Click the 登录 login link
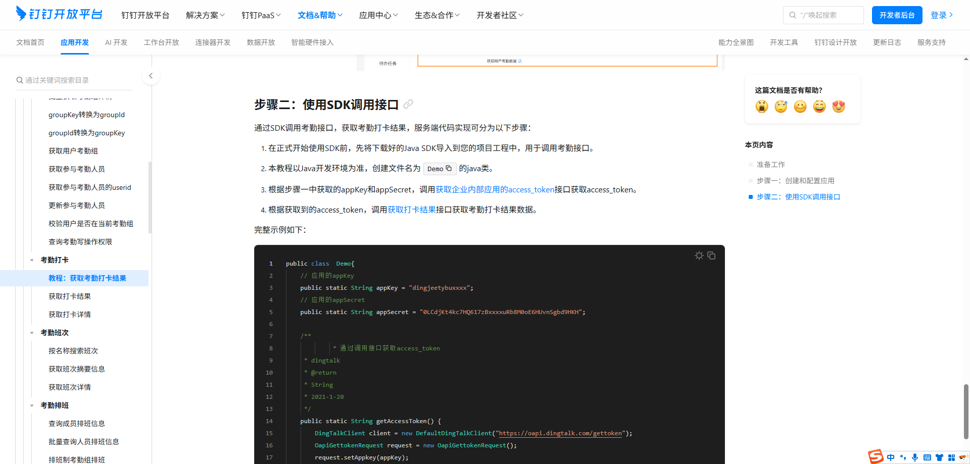This screenshot has width=970, height=464. (x=942, y=15)
